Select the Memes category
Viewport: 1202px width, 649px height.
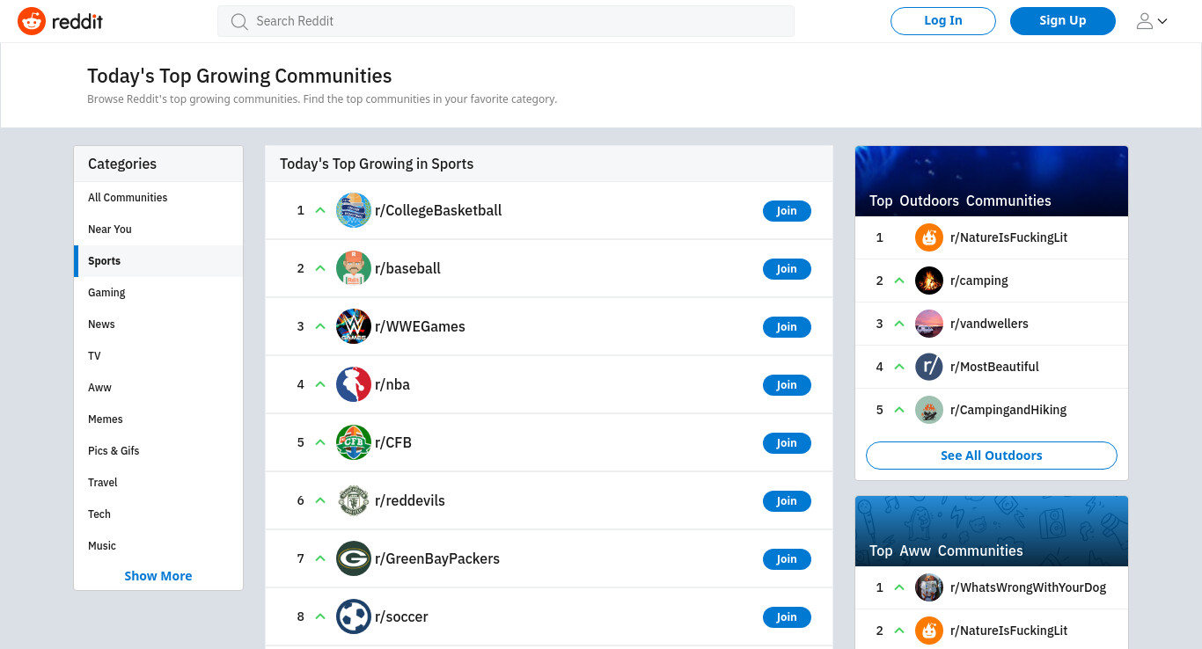[x=158, y=419]
